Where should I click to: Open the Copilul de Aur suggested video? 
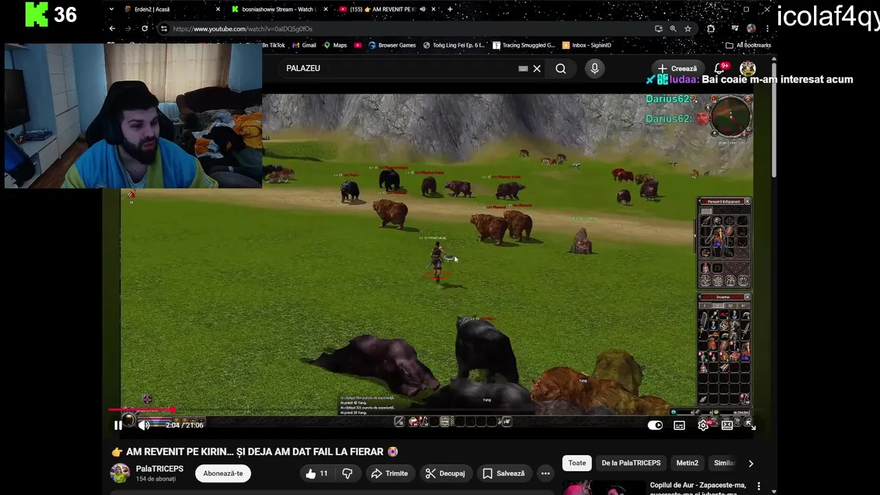click(698, 488)
